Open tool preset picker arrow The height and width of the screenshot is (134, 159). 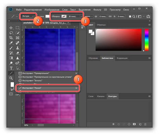coord(17,16)
